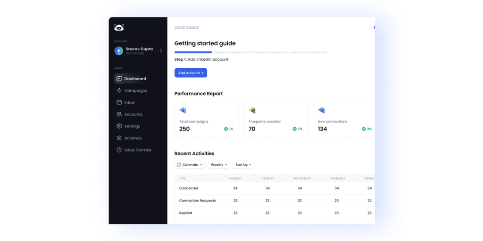483x241 pixels.
Task: Open the Weekly dropdown
Action: click(x=219, y=165)
